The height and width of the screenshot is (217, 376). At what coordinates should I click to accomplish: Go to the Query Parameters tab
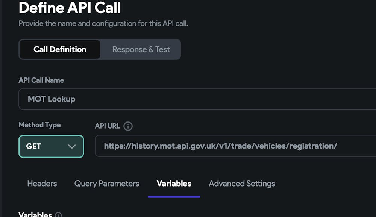pos(107,184)
